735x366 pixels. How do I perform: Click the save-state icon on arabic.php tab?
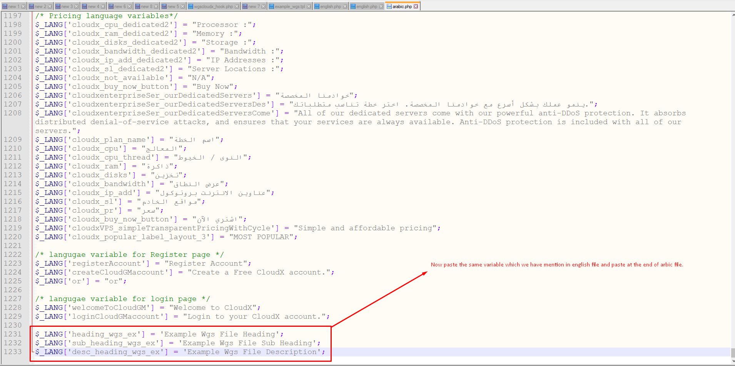(389, 7)
